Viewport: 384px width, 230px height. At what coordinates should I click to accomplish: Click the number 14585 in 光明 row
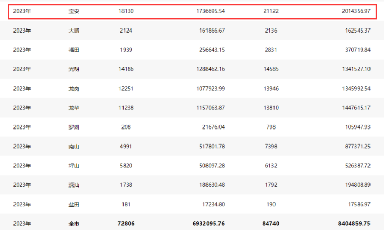[271, 69]
